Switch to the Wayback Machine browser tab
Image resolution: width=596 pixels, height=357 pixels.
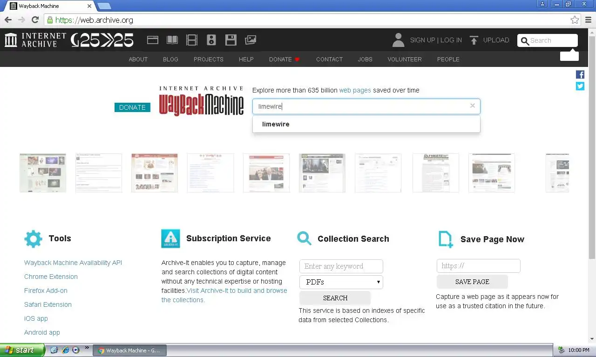coord(49,7)
